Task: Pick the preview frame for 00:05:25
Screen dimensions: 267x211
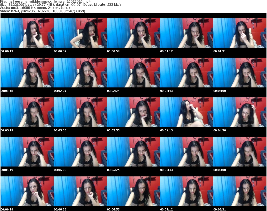Action: [133, 152]
